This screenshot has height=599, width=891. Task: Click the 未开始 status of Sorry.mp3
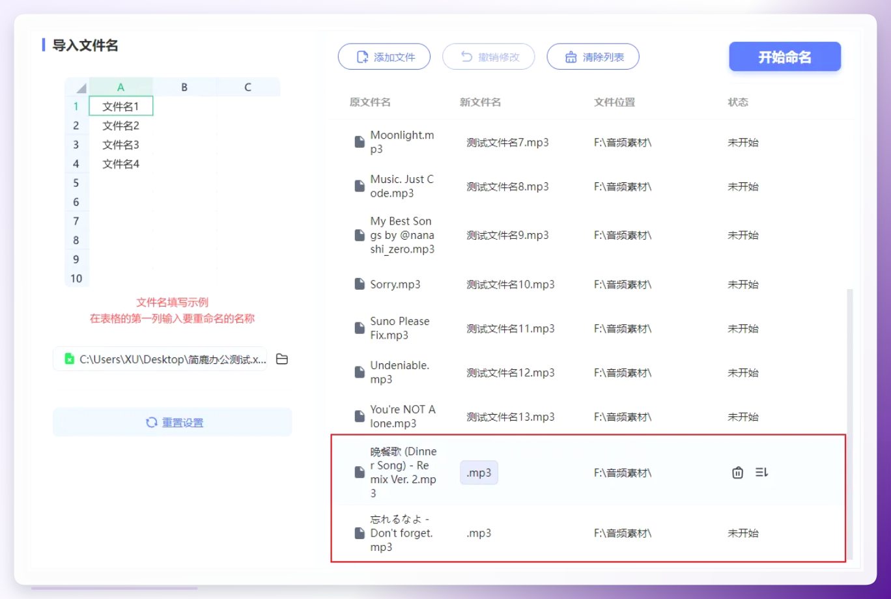743,285
